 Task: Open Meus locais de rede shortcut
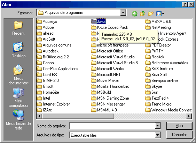[x=18, y=120]
